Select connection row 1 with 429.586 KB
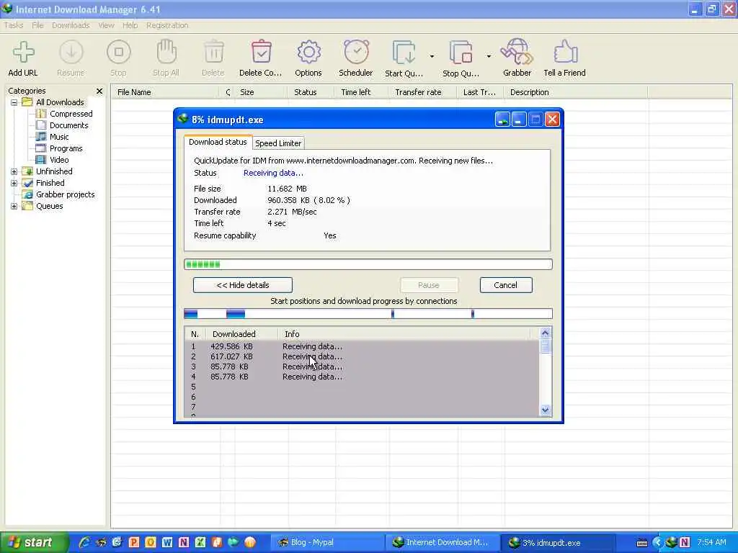Viewport: 738px width, 553px height. click(362, 346)
